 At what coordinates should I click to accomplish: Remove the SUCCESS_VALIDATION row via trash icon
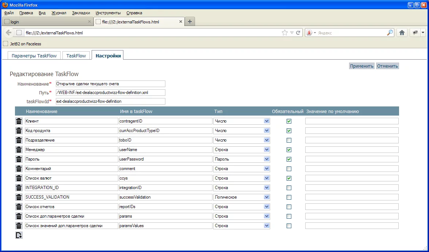coord(19,197)
